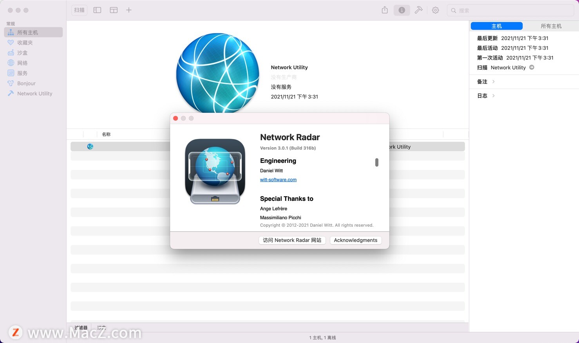This screenshot has height=343, width=579.
Task: Click the 第一次活动 timestamp value
Action: click(530, 58)
